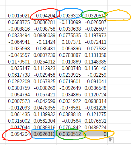Click the cell containing 0.0807239

click(44, 55)
